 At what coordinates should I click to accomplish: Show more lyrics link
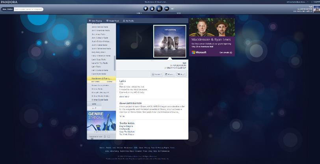coord(124,97)
